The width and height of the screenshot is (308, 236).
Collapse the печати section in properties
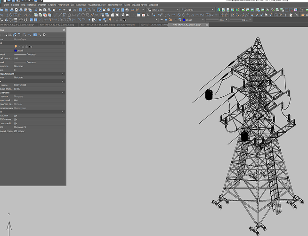pyautogui.click(x=63, y=93)
